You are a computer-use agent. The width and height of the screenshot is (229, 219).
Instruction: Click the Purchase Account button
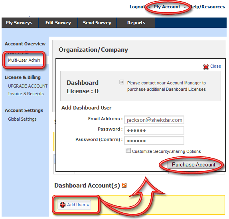tap(193, 164)
